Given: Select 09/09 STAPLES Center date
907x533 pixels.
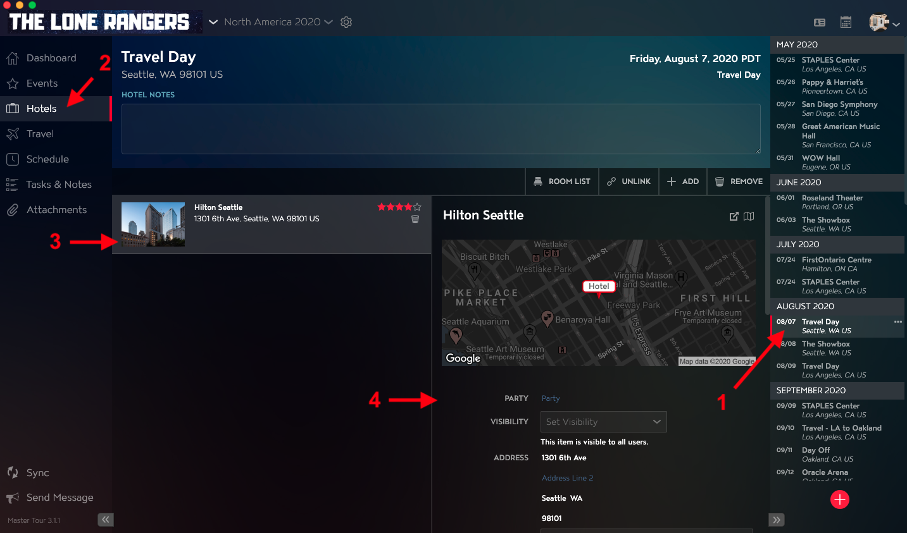Looking at the screenshot, I should [x=837, y=410].
